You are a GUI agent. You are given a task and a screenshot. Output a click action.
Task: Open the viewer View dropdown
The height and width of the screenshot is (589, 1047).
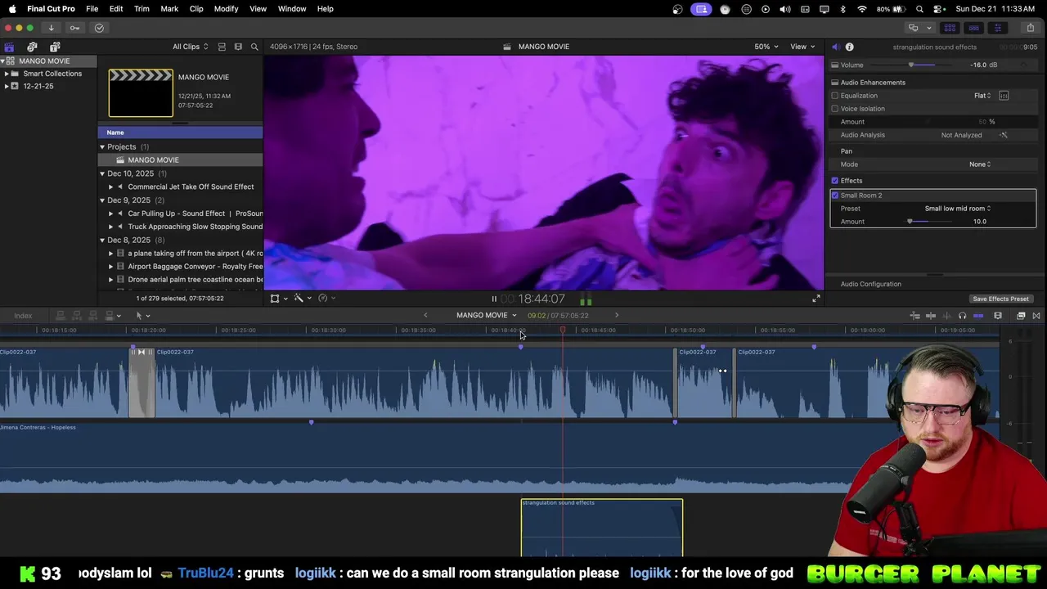(x=802, y=47)
